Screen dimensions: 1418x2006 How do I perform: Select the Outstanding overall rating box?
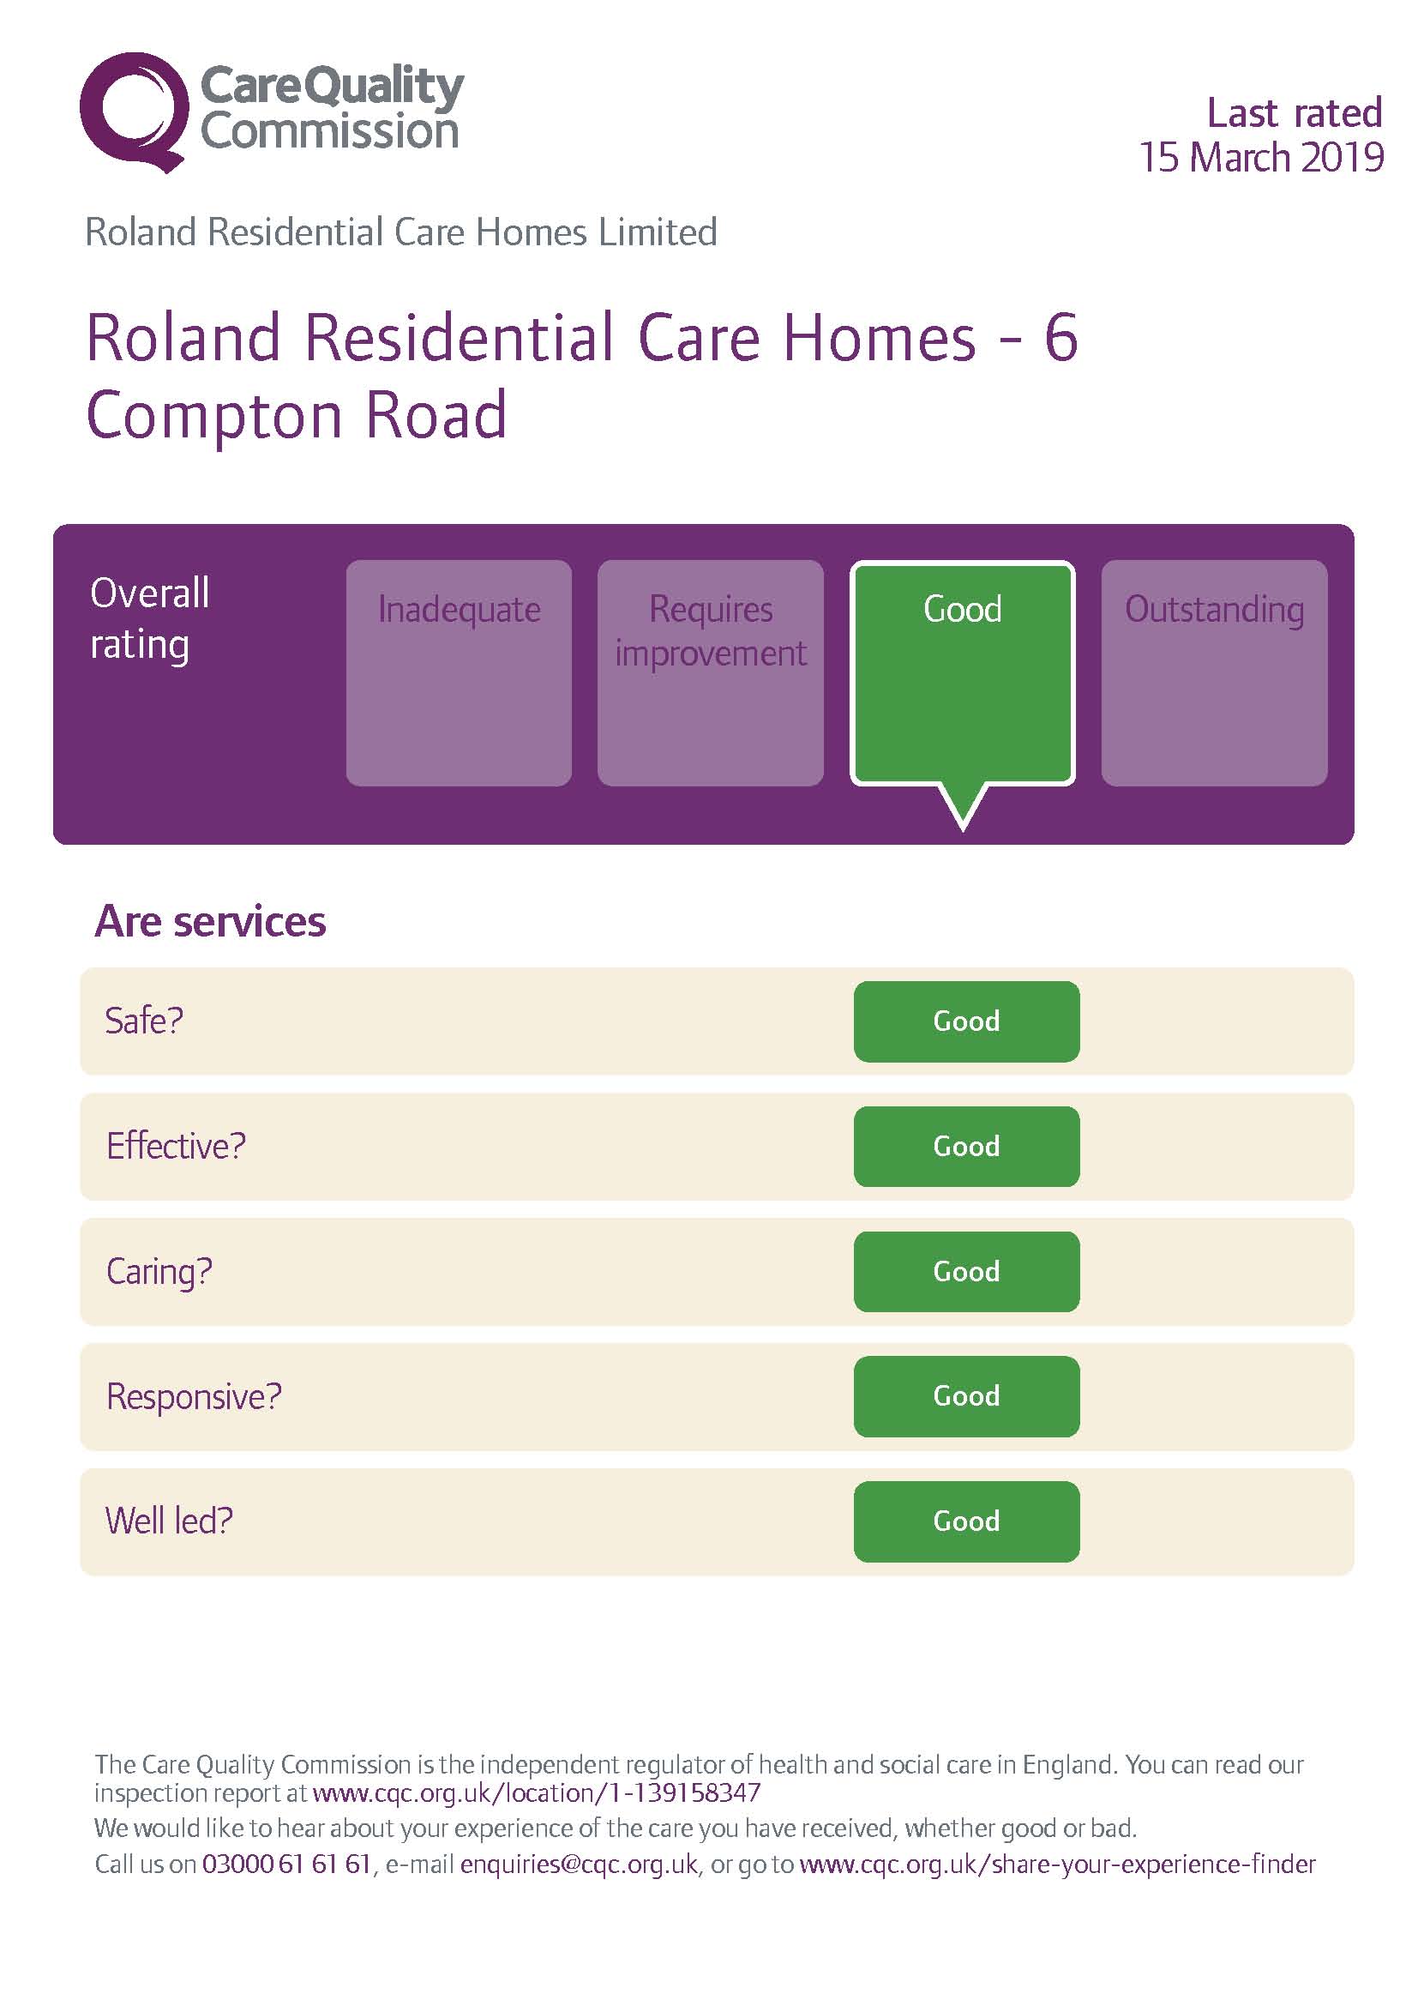tap(1214, 672)
